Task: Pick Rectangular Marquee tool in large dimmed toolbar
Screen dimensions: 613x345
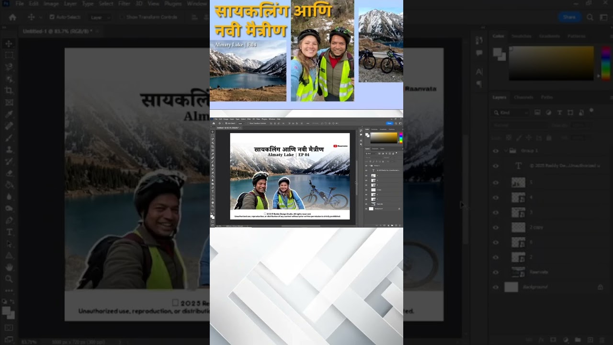Action: (x=9, y=55)
